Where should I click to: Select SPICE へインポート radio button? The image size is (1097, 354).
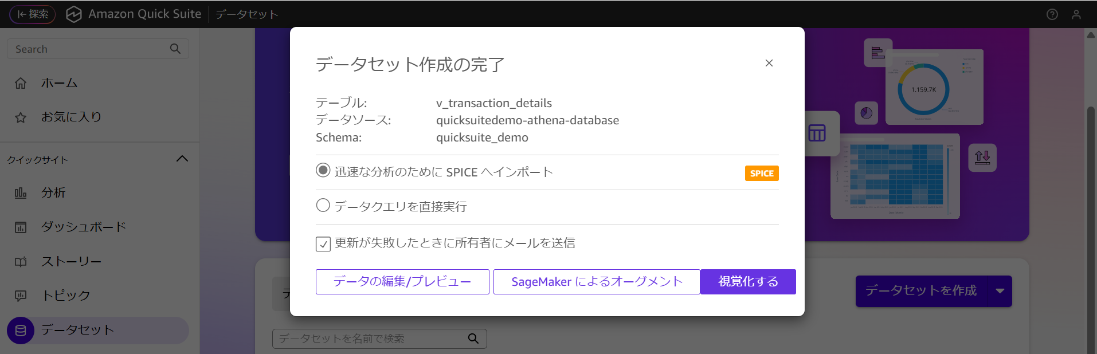[x=323, y=170]
